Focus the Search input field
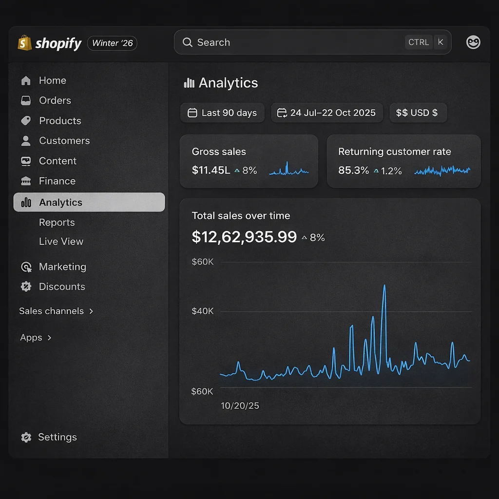The image size is (499, 499). pyautogui.click(x=292, y=42)
